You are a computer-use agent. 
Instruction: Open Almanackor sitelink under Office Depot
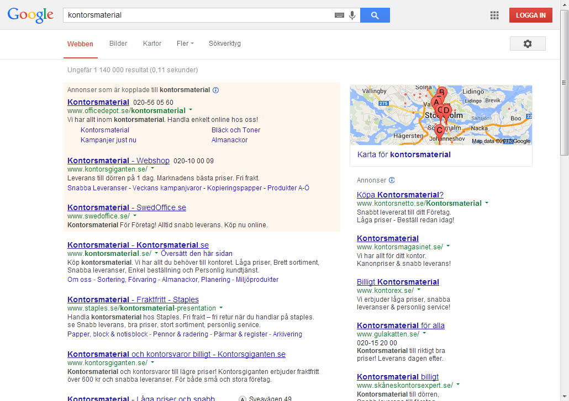pos(229,140)
